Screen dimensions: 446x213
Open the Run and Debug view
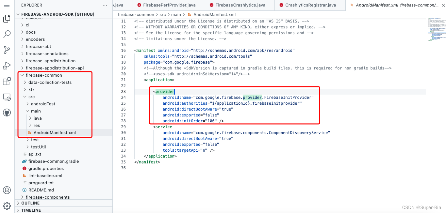pyautogui.click(x=7, y=66)
